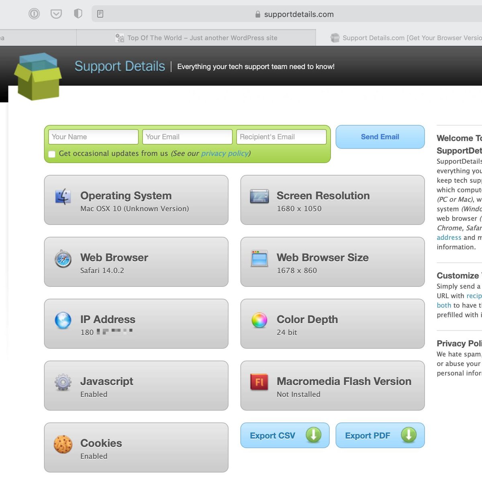Open the 'both' link under Customize
The image size is (482, 482).
(444, 305)
